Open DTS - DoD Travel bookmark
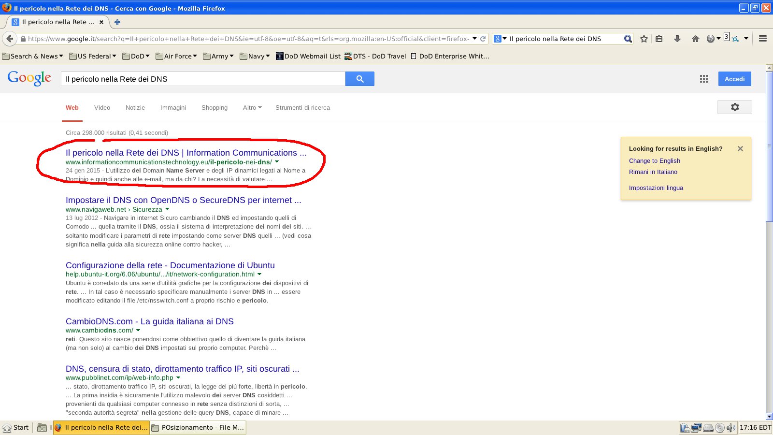Screen dimensions: 773x435 [375, 56]
